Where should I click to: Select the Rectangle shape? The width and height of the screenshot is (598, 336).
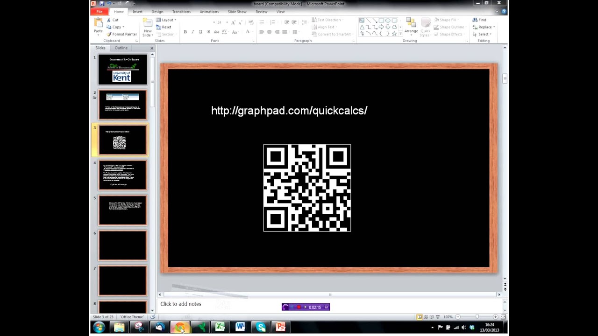pos(381,21)
